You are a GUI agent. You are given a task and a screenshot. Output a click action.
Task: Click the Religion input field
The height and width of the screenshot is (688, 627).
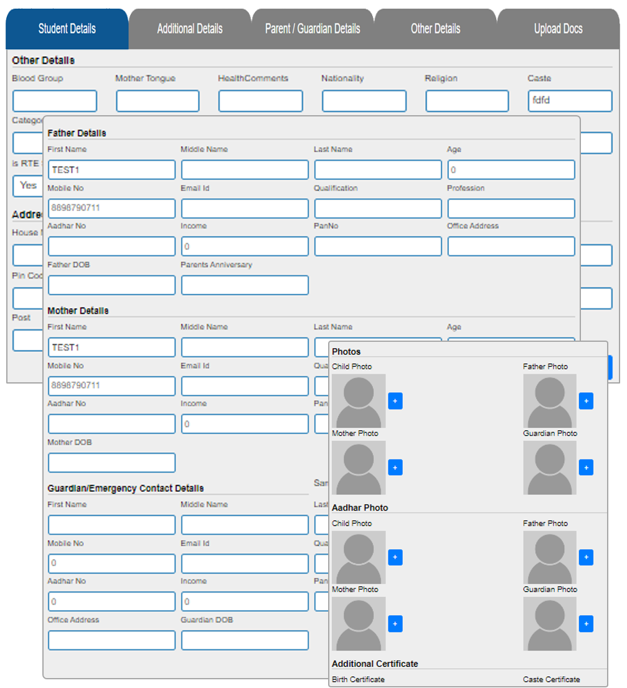pos(467,101)
